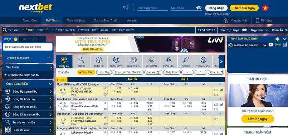Click the Tìm kiếm search magnifier
288x135 pixels.
pos(5,30)
